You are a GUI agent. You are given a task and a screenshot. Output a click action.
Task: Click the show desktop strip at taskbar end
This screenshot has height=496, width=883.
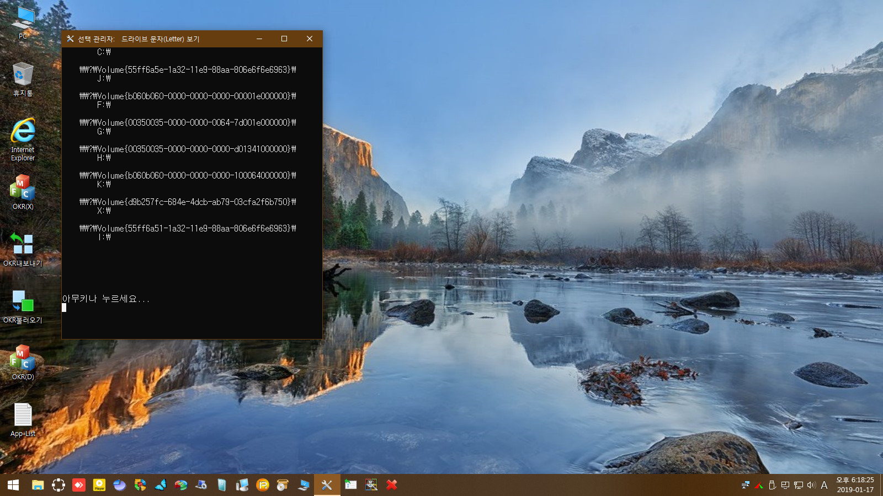[x=881, y=485]
